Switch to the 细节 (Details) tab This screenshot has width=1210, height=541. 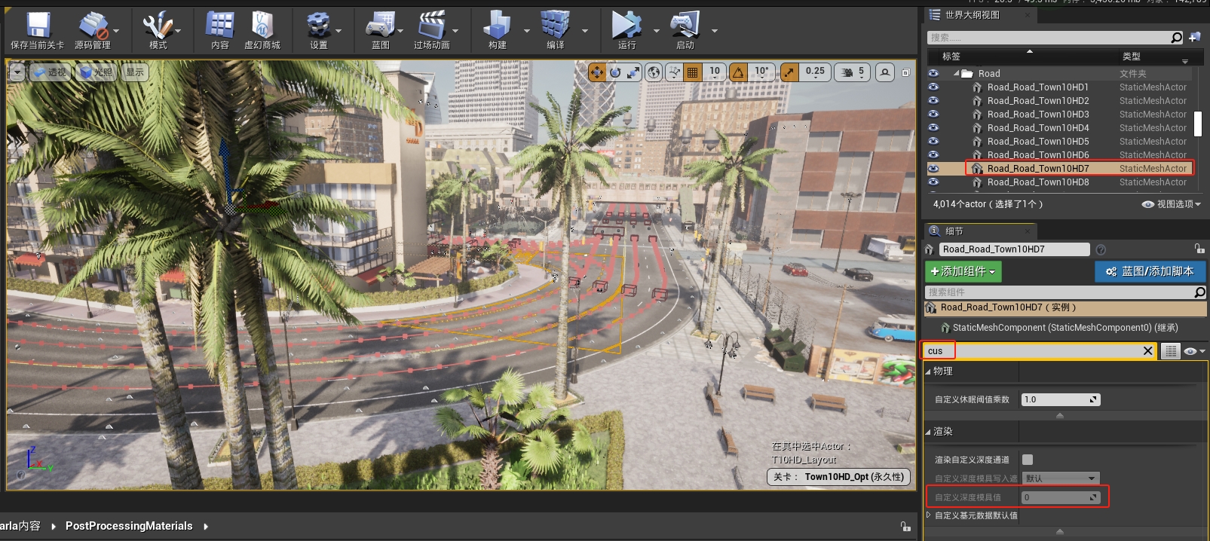pyautogui.click(x=954, y=231)
